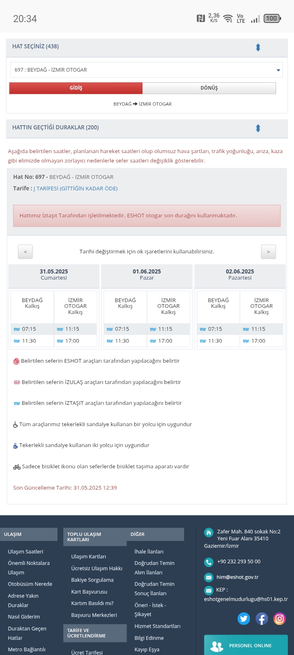Open the PERSONEL ONLINE button
Image resolution: width=294 pixels, height=655 pixels.
246,645
